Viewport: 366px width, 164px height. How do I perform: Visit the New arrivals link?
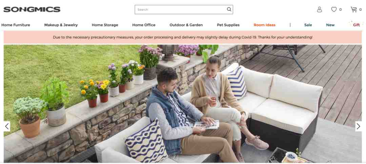pyautogui.click(x=330, y=25)
